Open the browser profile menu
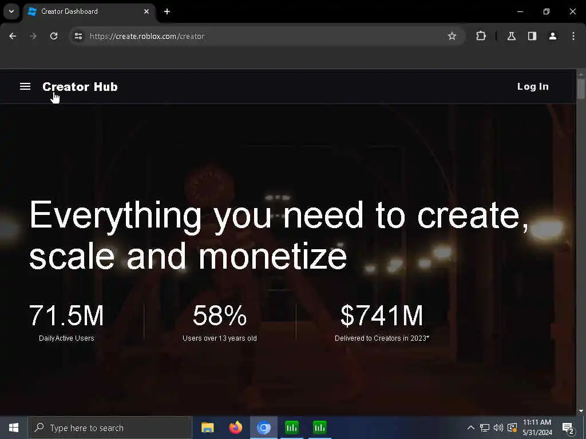 [553, 36]
